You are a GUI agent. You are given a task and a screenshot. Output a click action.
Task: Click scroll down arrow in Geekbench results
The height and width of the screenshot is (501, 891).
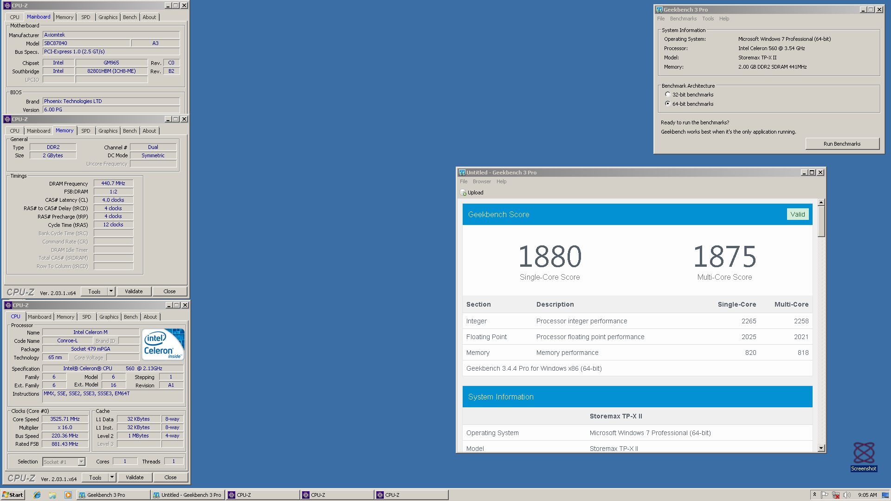tap(821, 448)
